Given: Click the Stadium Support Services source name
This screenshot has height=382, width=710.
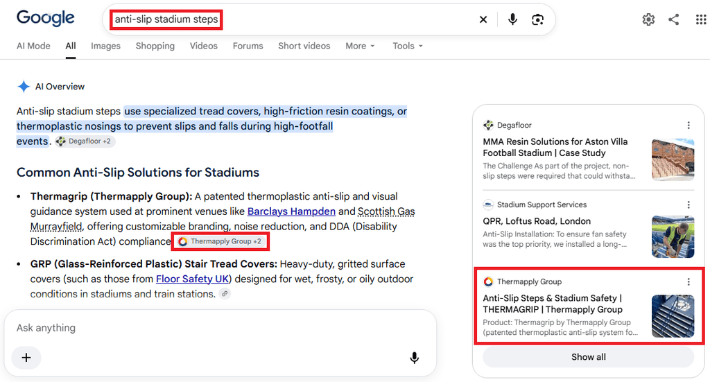Looking at the screenshot, I should point(542,205).
